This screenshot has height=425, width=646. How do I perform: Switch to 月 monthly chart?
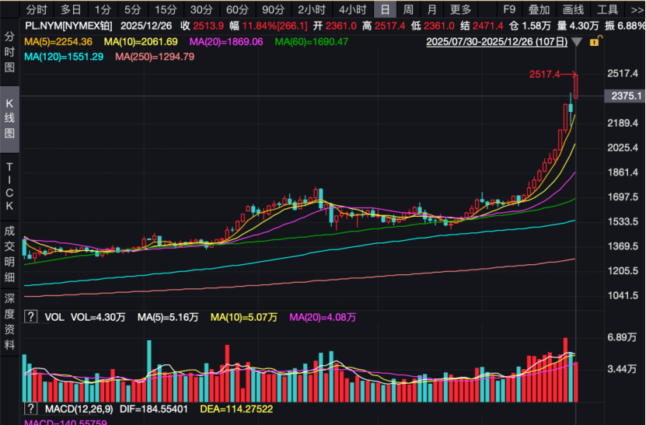click(431, 9)
